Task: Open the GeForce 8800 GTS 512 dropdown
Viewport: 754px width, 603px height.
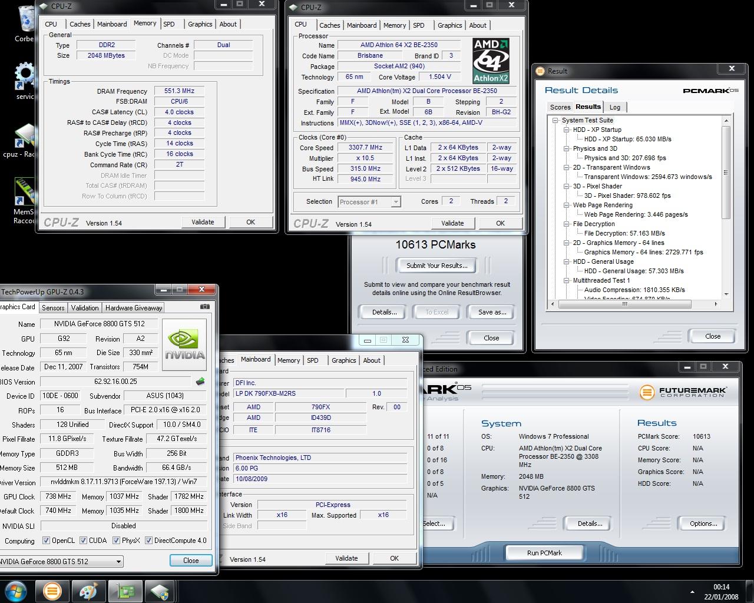Action: [118, 561]
